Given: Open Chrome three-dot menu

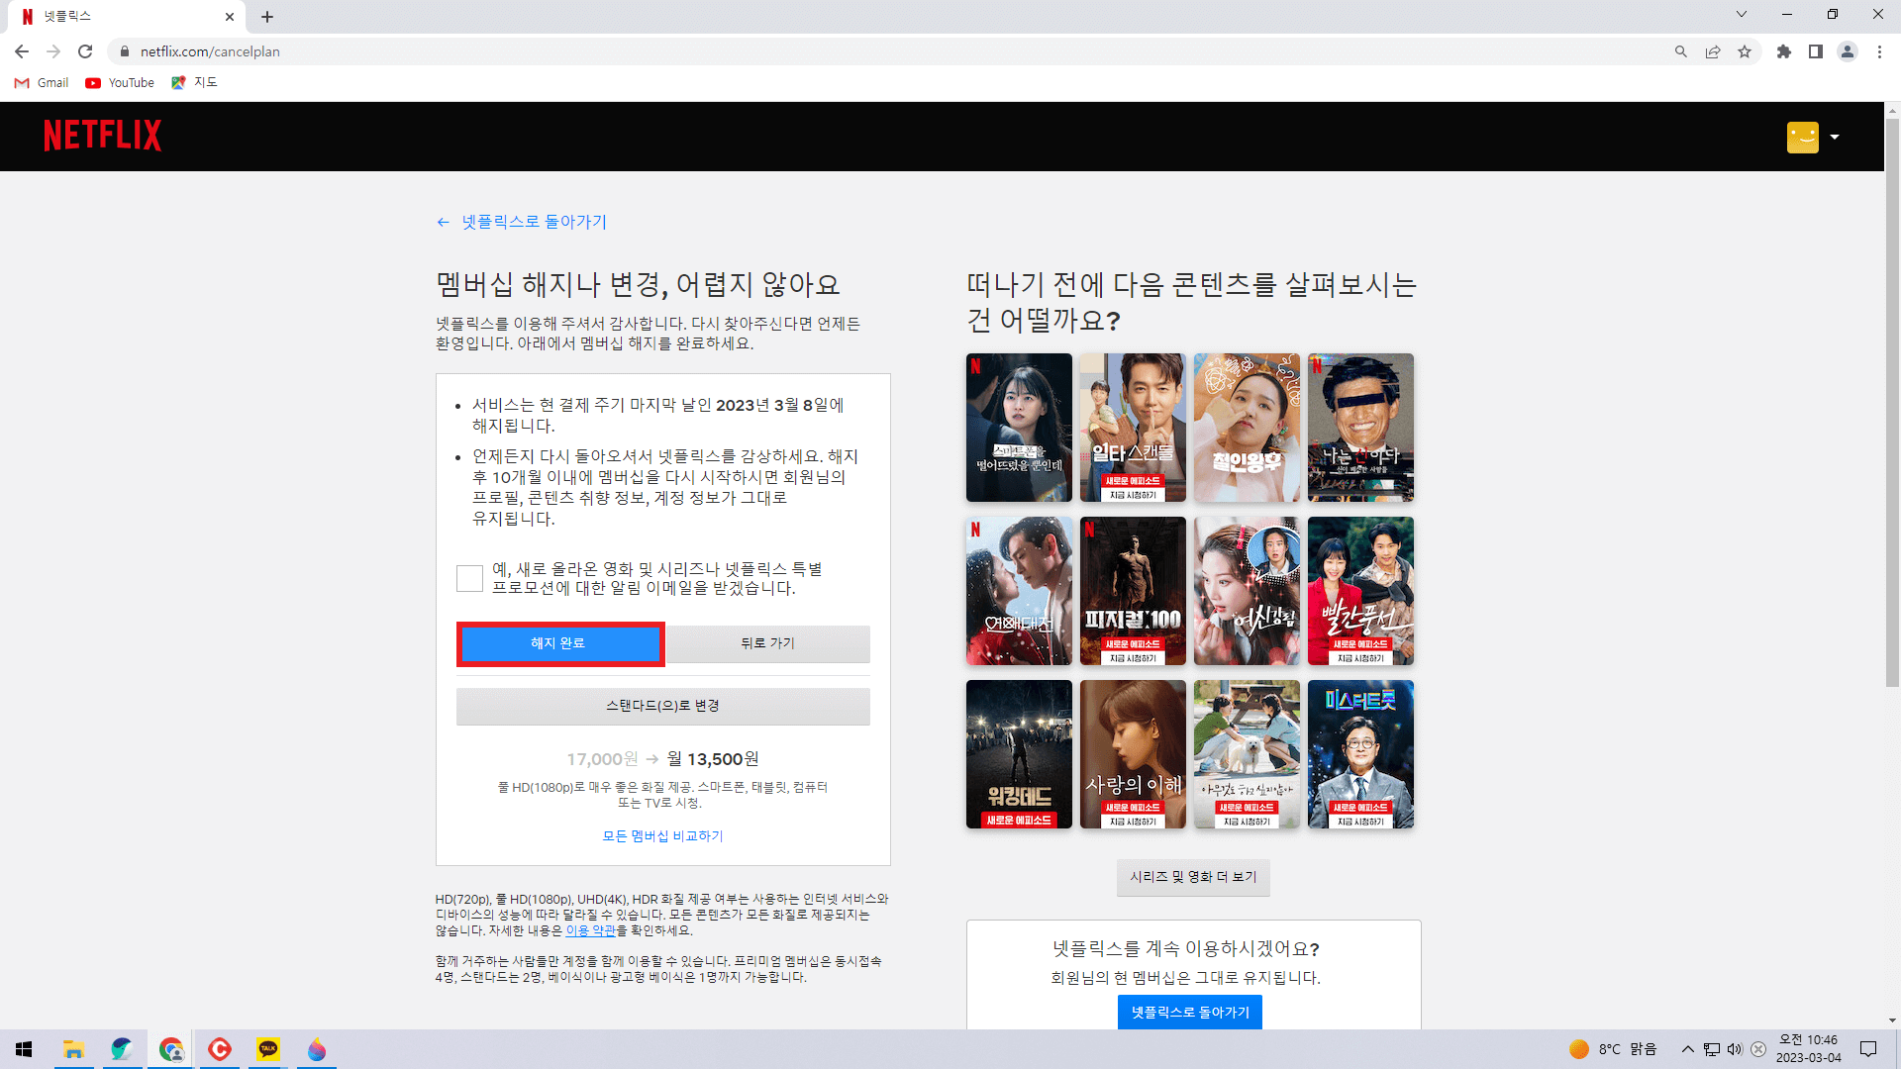Looking at the screenshot, I should click(x=1879, y=51).
